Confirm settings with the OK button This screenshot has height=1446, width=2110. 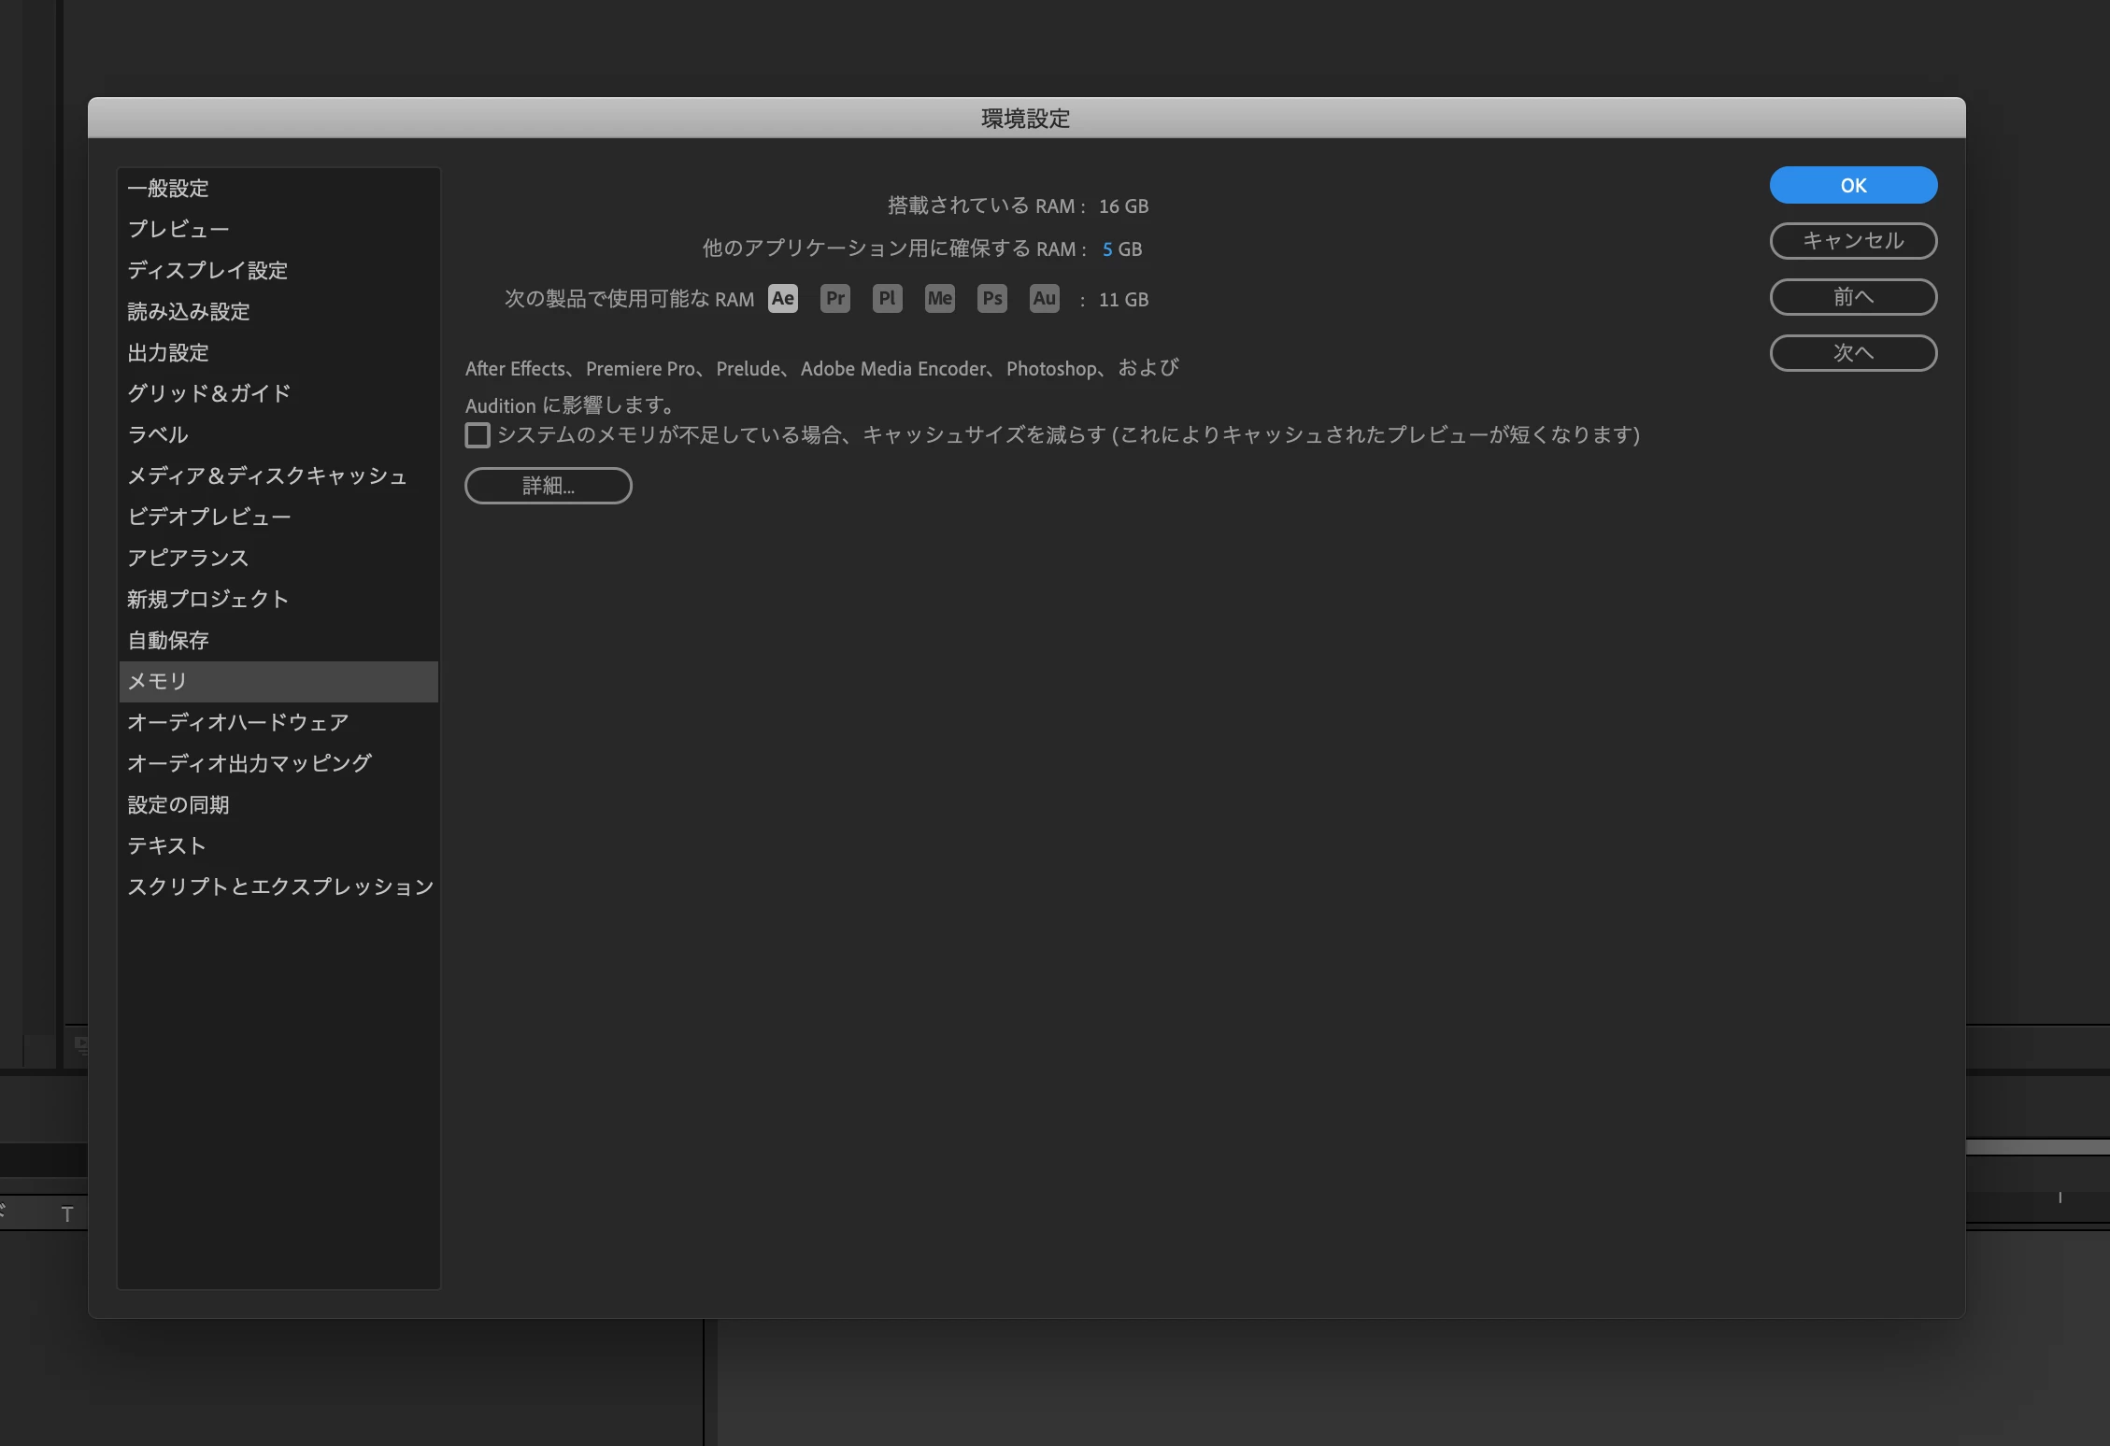click(x=1853, y=185)
